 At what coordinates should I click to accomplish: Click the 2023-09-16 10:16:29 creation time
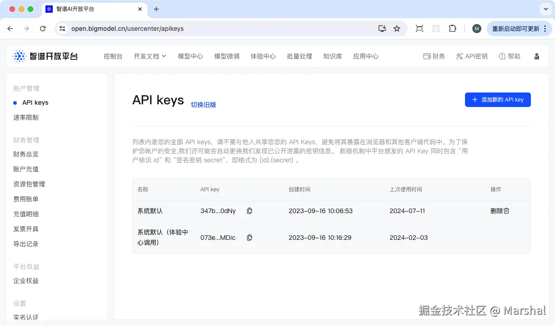(320, 238)
